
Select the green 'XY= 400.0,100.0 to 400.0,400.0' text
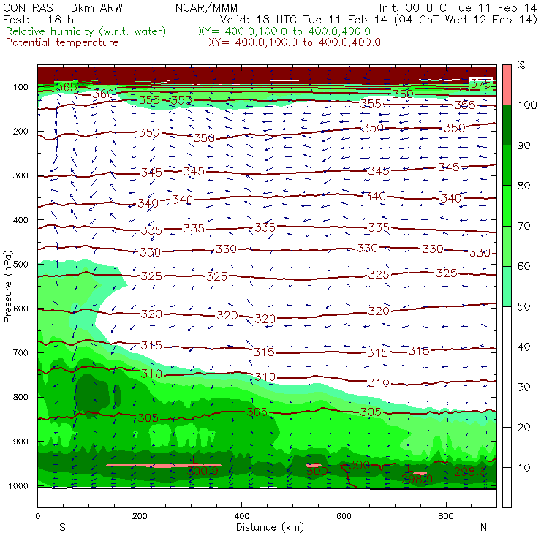point(284,31)
